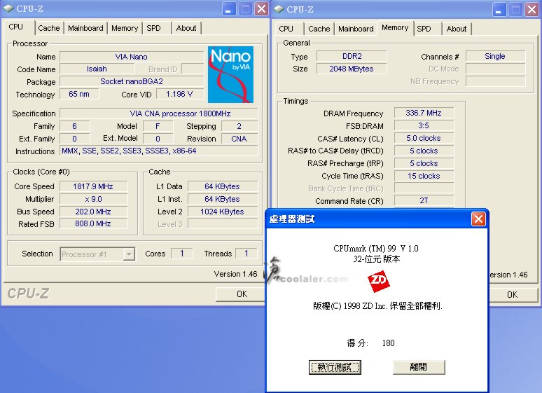Screen dimensions: 542x393
Task: Click the x 9.0 multiplier value
Action: point(93,199)
